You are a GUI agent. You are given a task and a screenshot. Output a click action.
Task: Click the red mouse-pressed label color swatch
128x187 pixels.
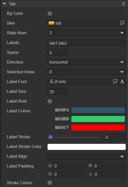[x=98, y=128]
